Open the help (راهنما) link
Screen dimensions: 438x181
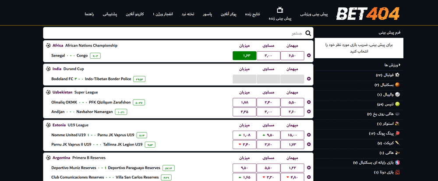(90, 14)
